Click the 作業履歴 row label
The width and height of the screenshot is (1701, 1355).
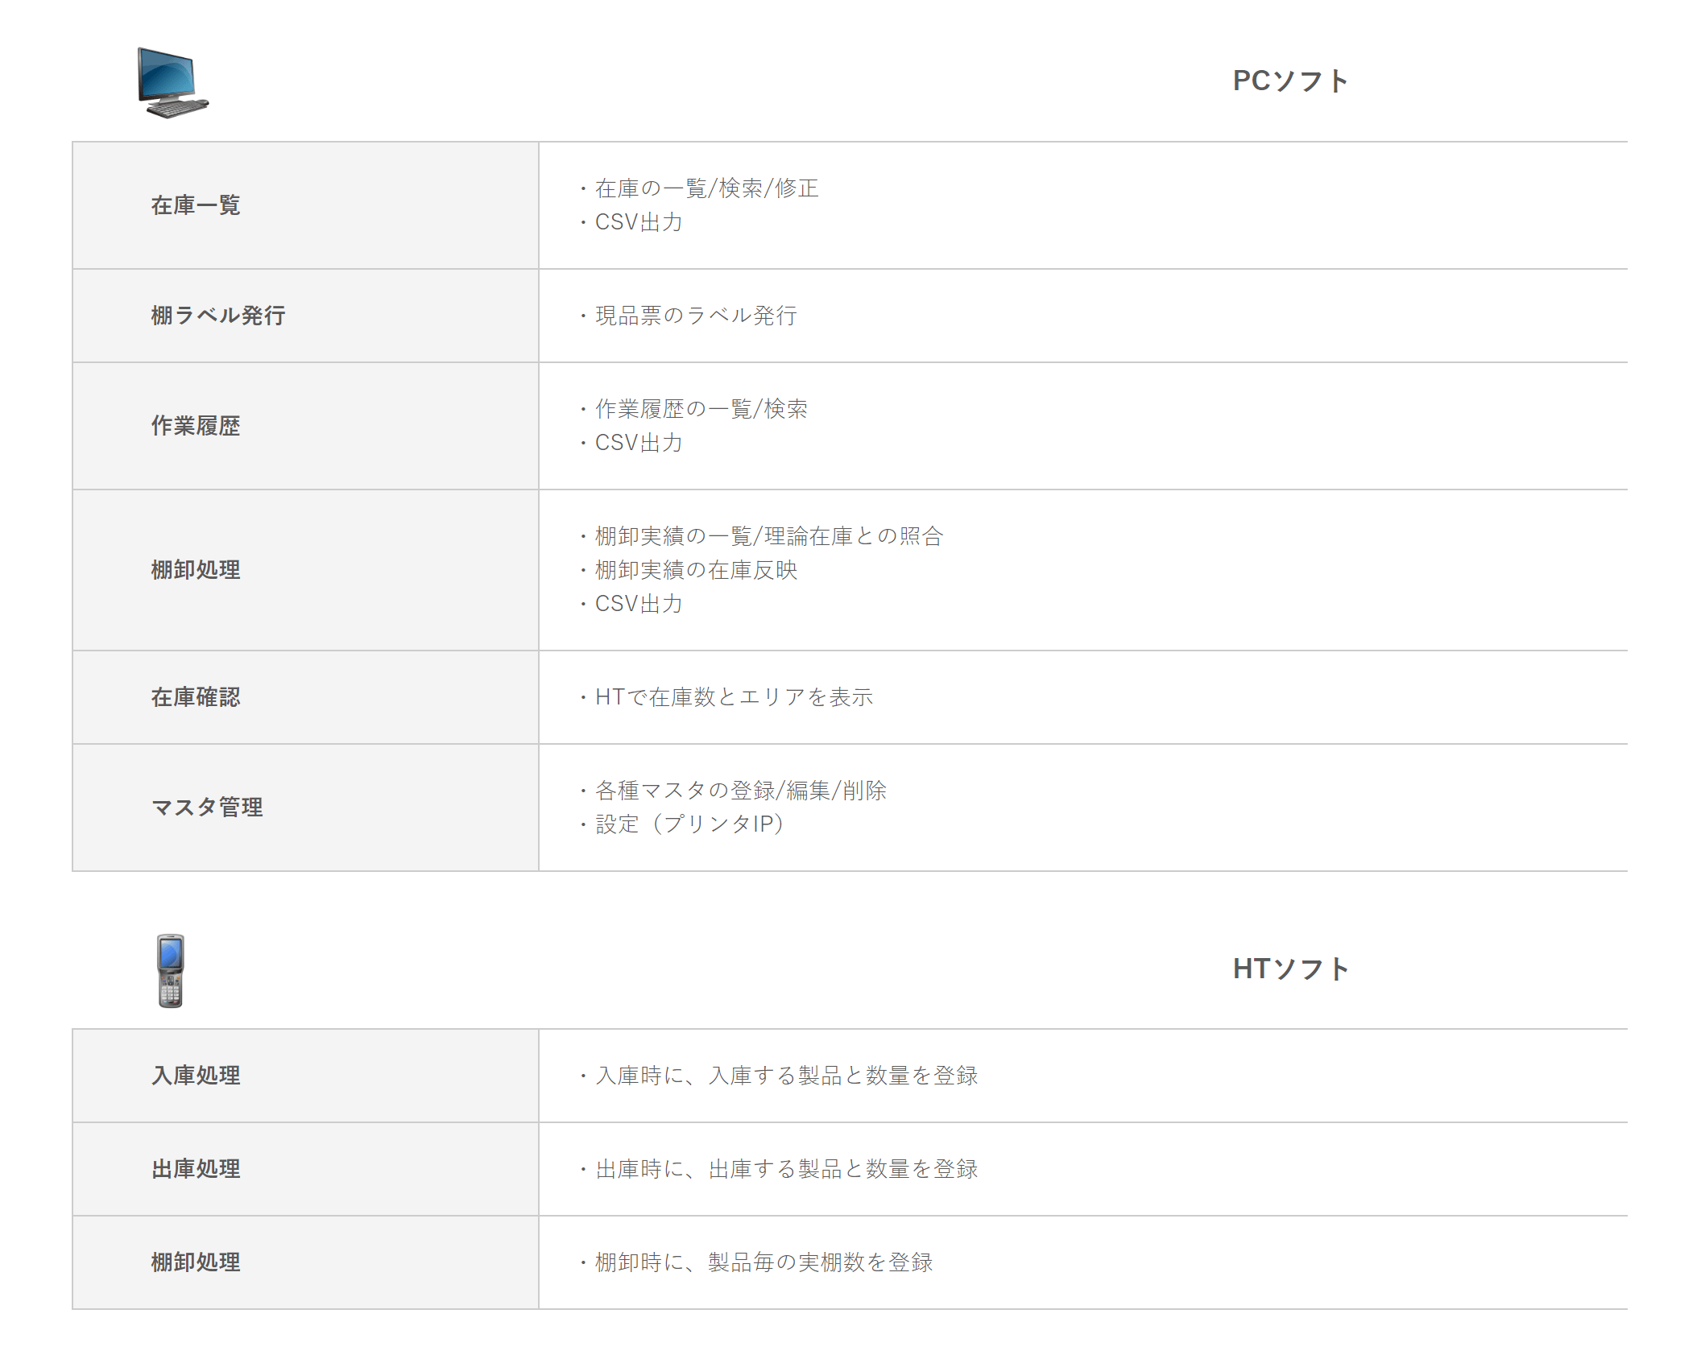(x=196, y=426)
